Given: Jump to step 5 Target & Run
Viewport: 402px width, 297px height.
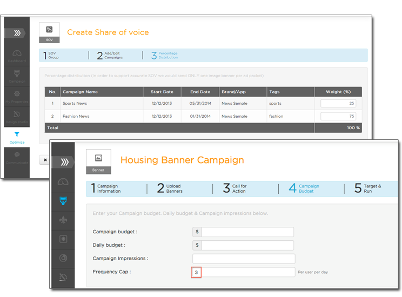Looking at the screenshot, I should [368, 188].
